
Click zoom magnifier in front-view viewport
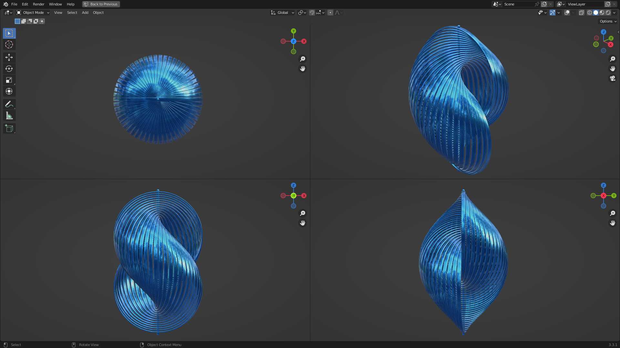pyautogui.click(x=303, y=213)
